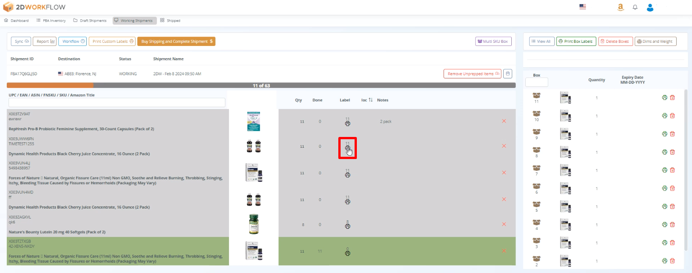This screenshot has height=273, width=692.
Task: Print the label for Box 11
Action: point(664,97)
